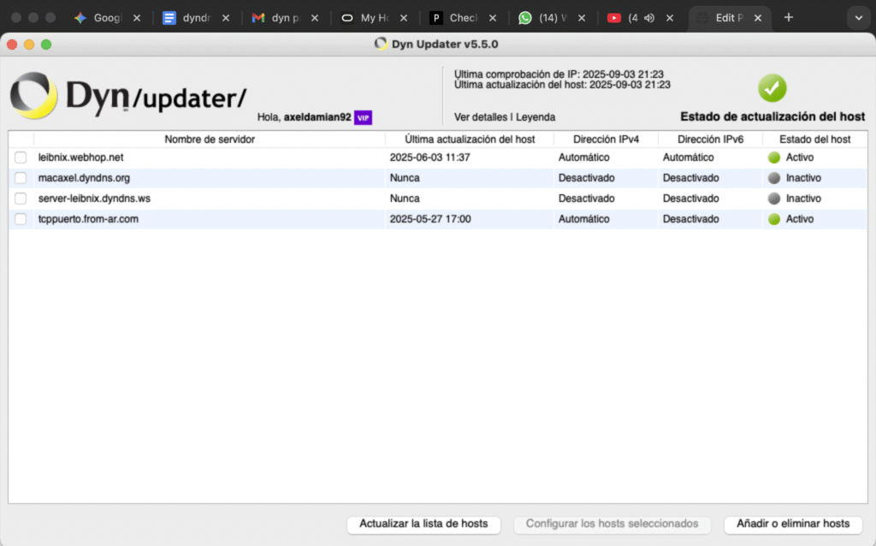Click IPv6 Automático in the leibnix.webhop.net row
This screenshot has width=876, height=546.
689,157
